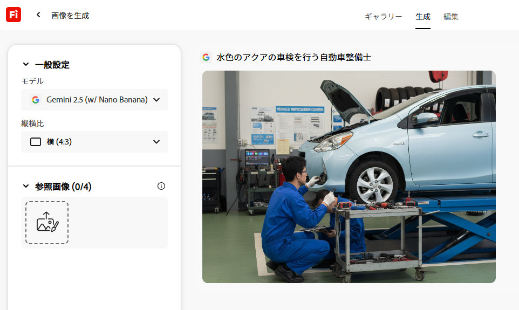Go back using the left chevron arrow

coord(38,15)
